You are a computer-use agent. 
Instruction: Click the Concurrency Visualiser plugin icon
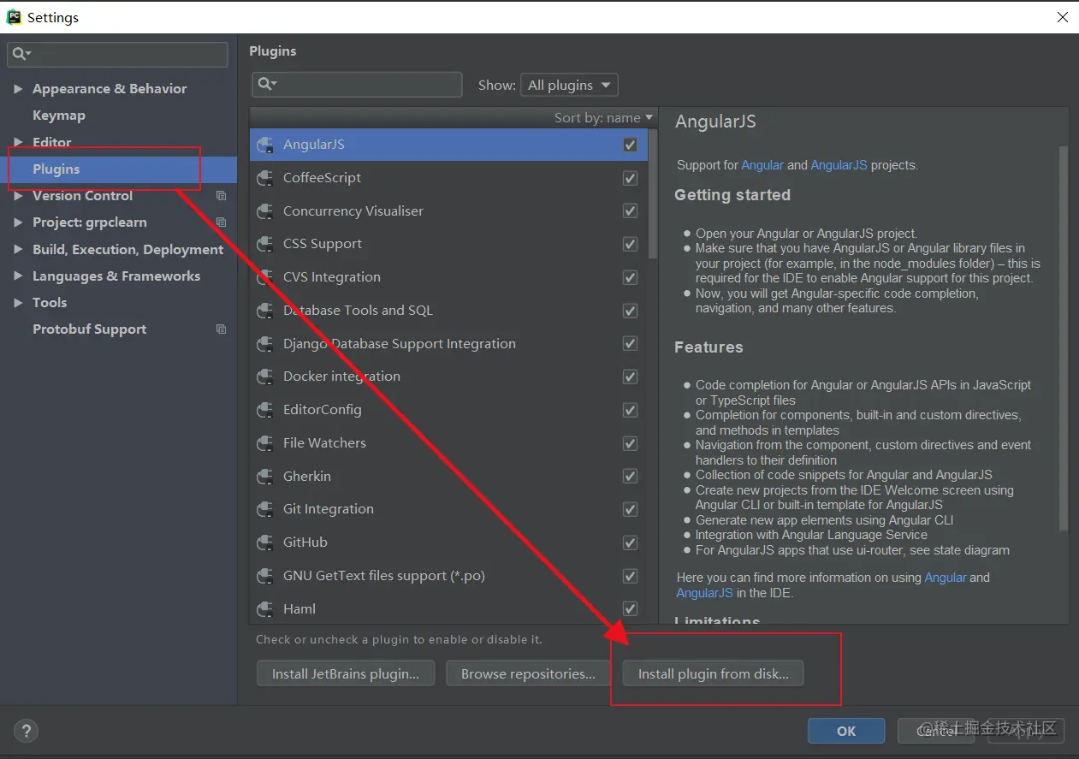(265, 211)
